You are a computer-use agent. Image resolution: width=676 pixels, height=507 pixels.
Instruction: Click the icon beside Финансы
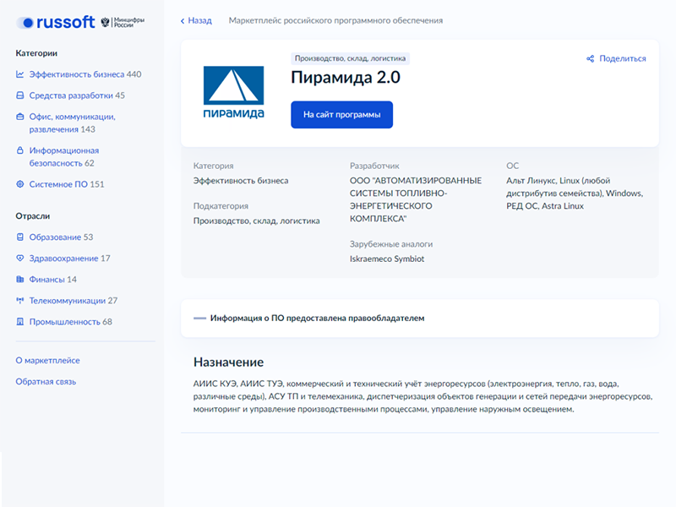pyautogui.click(x=19, y=279)
